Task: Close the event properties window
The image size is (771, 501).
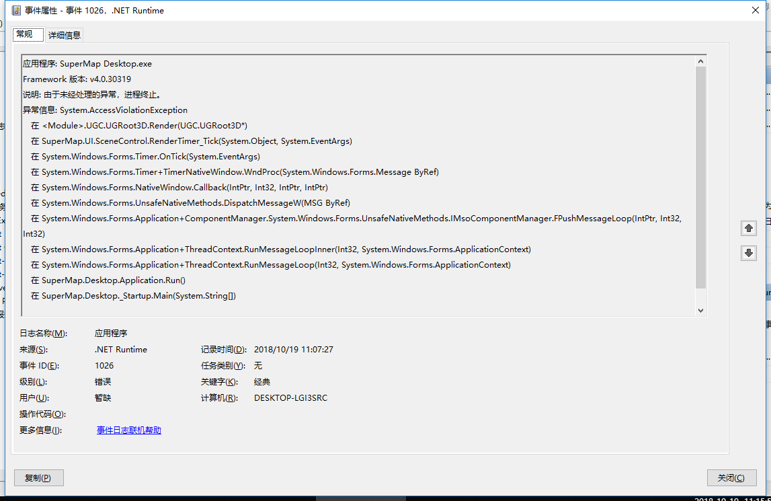Action: click(756, 11)
